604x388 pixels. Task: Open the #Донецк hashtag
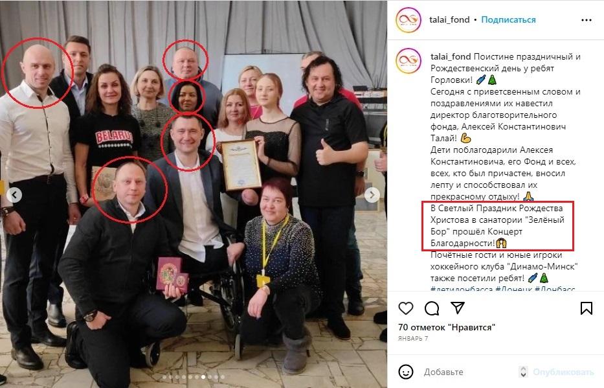pos(514,289)
